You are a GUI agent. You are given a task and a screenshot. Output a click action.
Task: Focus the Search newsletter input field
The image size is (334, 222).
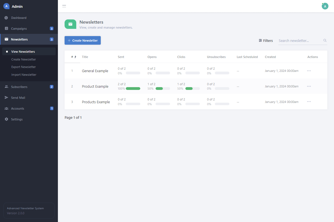tap(300, 41)
